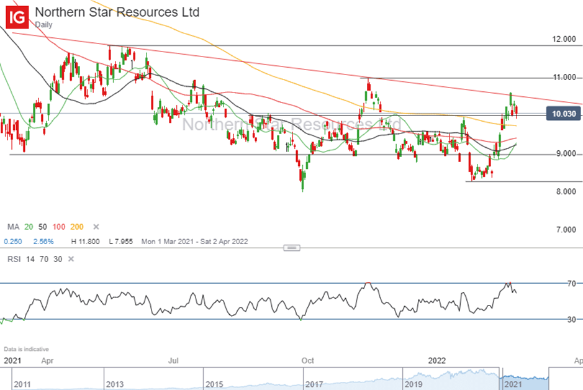Click the Apr label on the time axis
Image resolution: width=583 pixels, height=390 pixels.
pos(47,361)
